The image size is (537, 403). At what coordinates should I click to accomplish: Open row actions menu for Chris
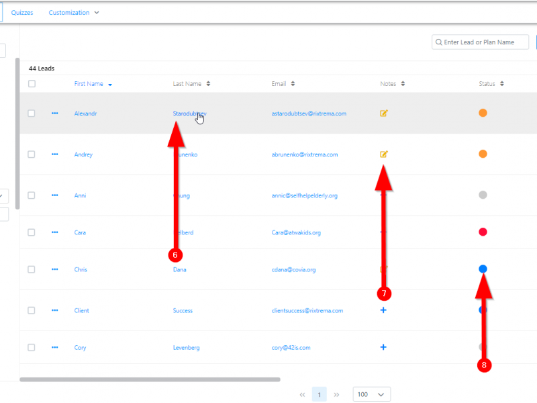pyautogui.click(x=55, y=270)
